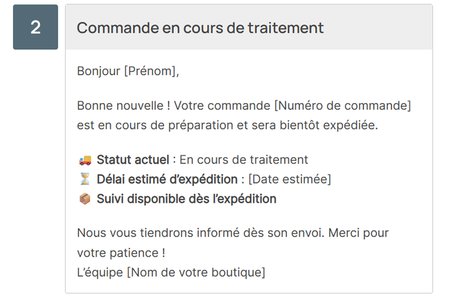Click the votre patience ! text
451x296 pixels.
click(121, 252)
